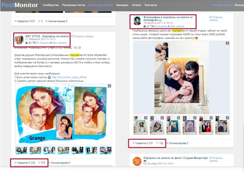Open fourth thumbnail under Grange image
The height and width of the screenshot is (172, 244).
coord(64,150)
